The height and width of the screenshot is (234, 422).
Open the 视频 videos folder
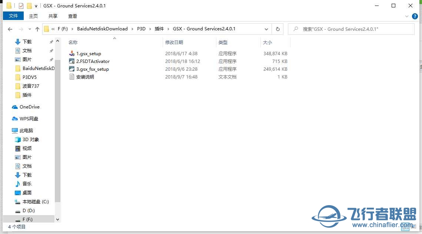(23, 148)
